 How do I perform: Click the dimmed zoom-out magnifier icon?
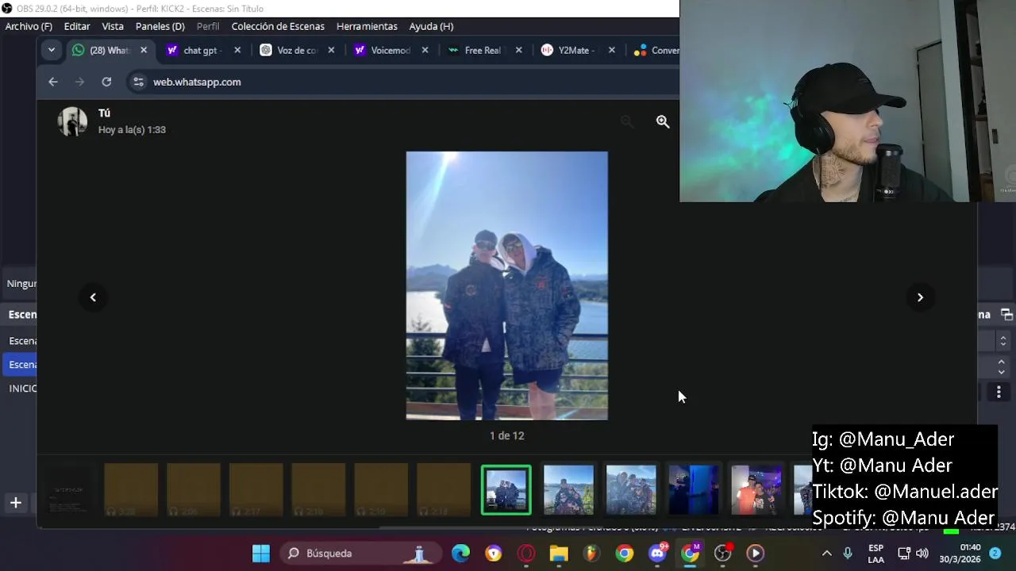click(627, 121)
